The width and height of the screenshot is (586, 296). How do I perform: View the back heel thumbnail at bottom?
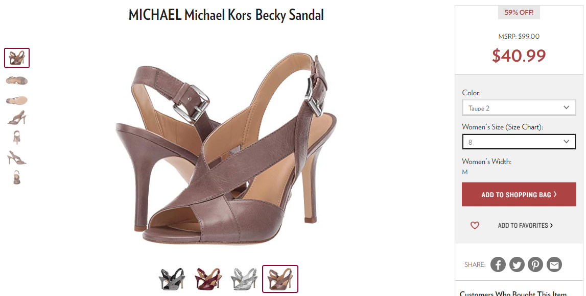tap(16, 177)
